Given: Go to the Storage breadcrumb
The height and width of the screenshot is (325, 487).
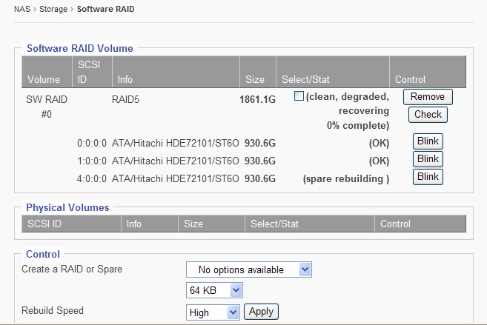Looking at the screenshot, I should (x=54, y=10).
